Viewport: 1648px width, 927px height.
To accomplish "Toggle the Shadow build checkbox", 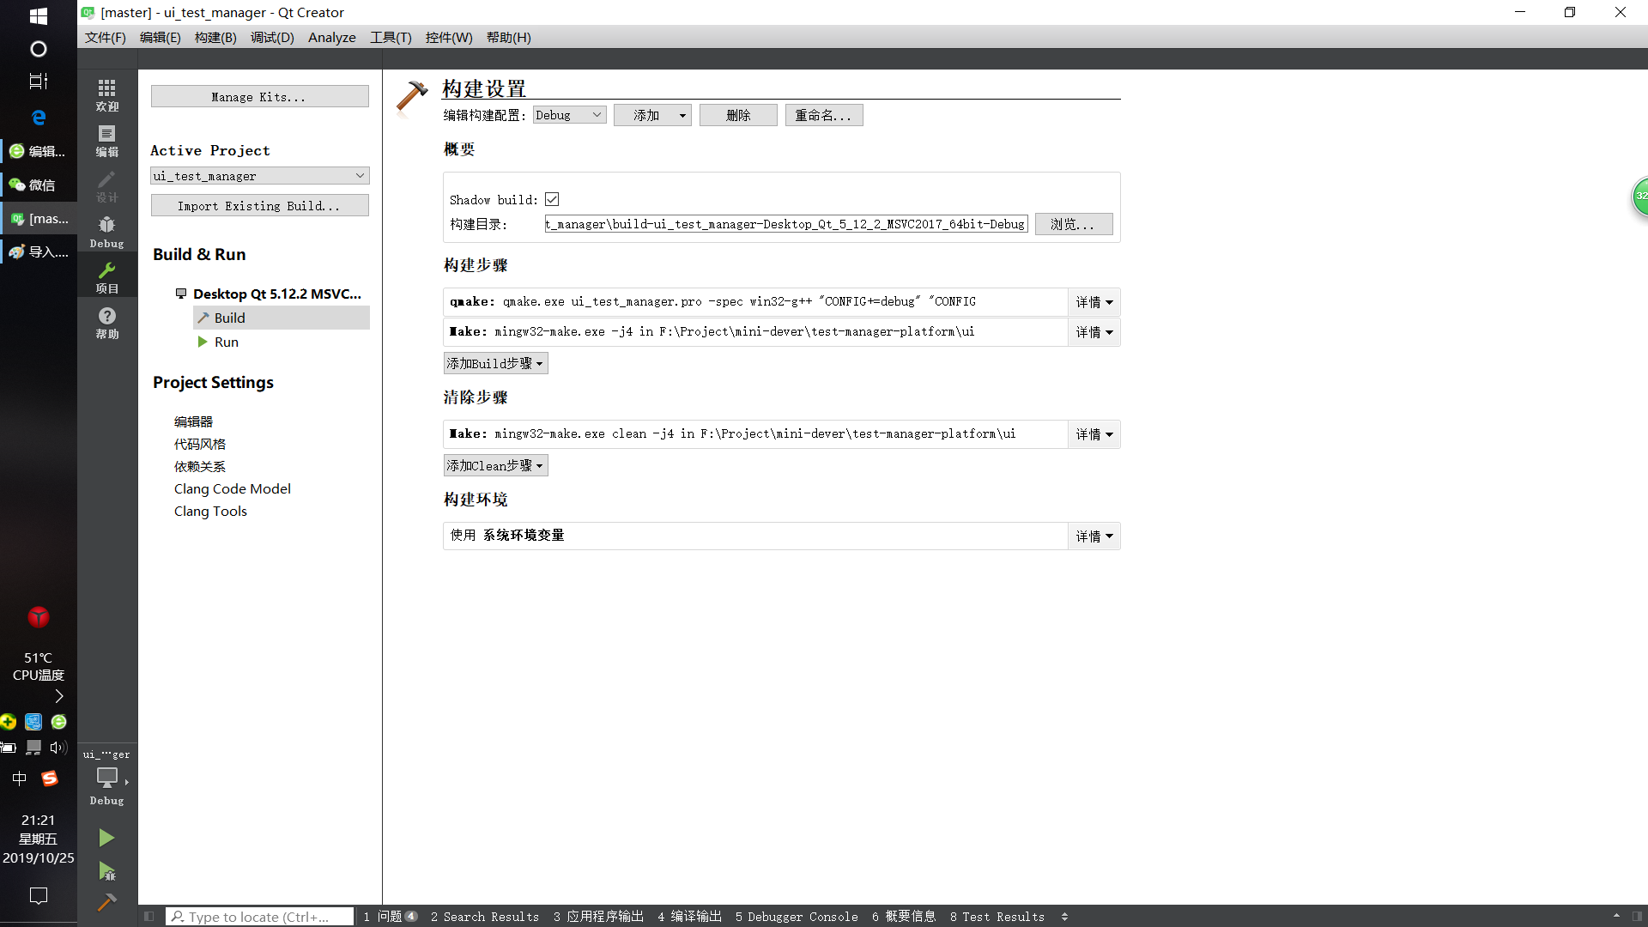I will (552, 199).
